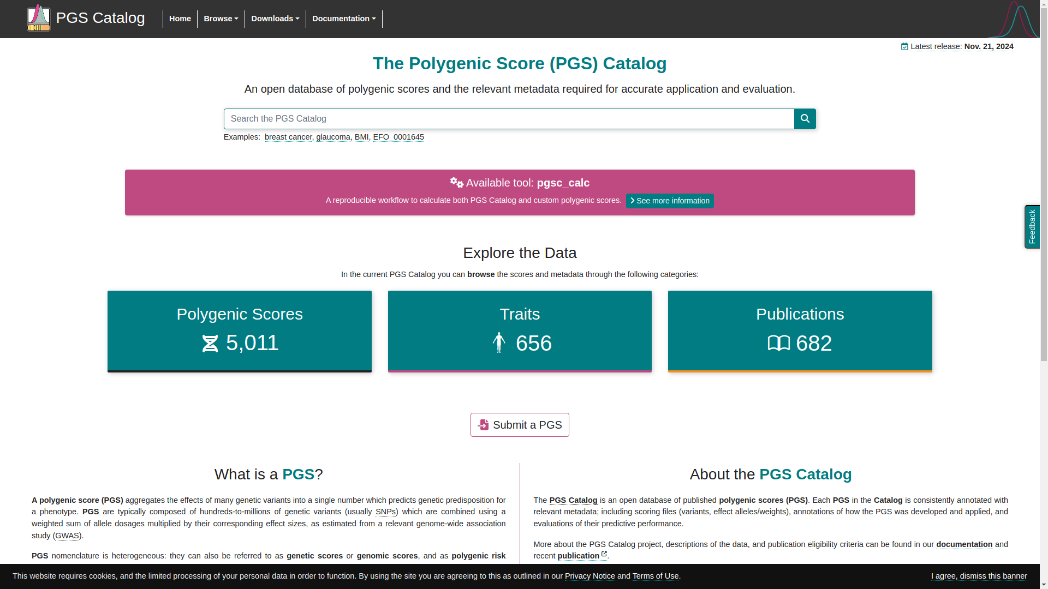Click the Latest release Nov. 21, 2024 link
The width and height of the screenshot is (1048, 589).
pyautogui.click(x=962, y=47)
